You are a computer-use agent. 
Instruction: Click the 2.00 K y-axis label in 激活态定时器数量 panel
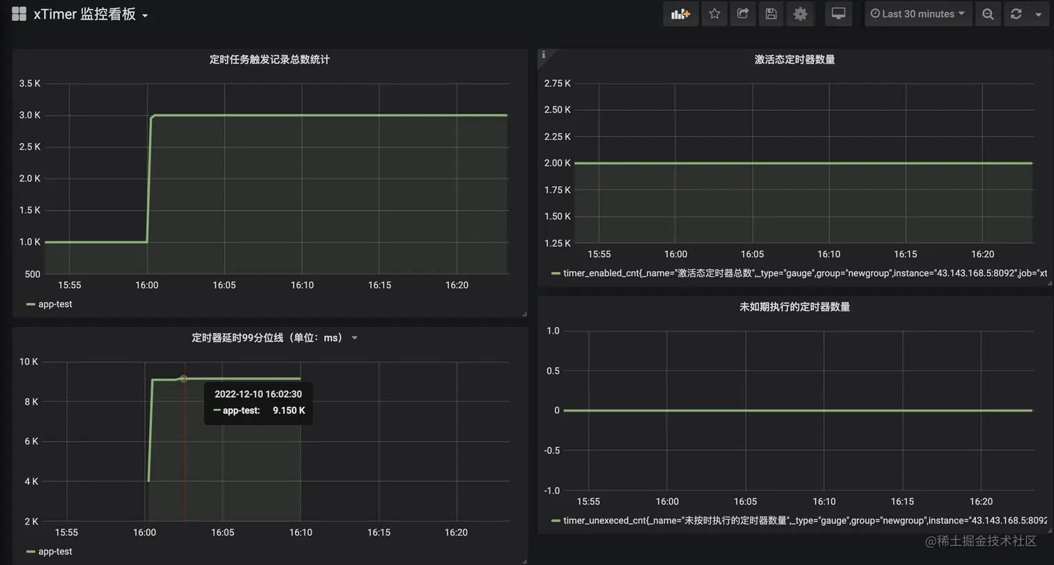click(557, 163)
